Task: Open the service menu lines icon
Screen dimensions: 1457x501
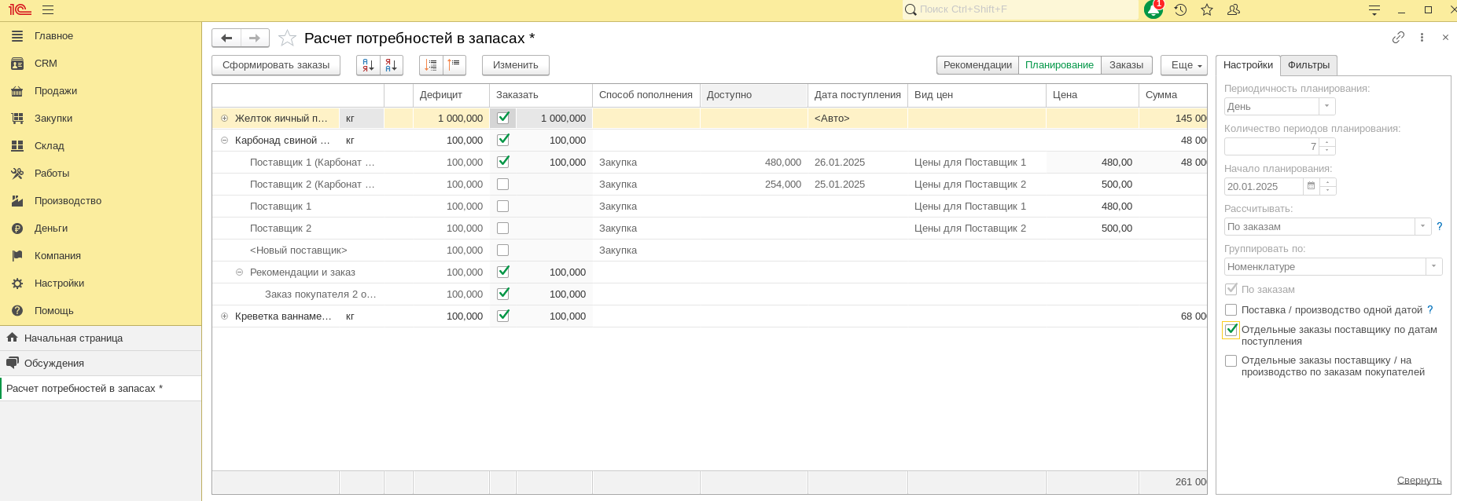Action: tap(1374, 10)
